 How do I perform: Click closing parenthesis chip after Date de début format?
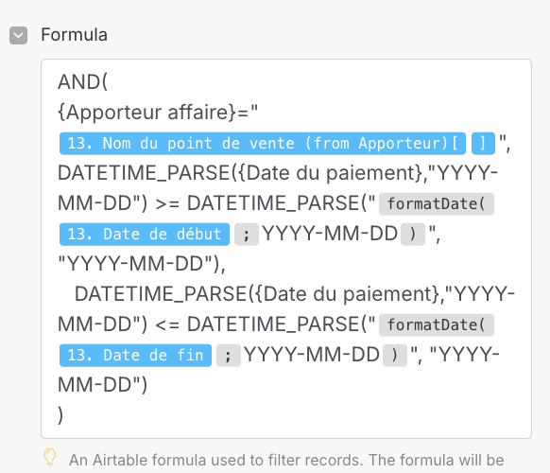tap(413, 234)
